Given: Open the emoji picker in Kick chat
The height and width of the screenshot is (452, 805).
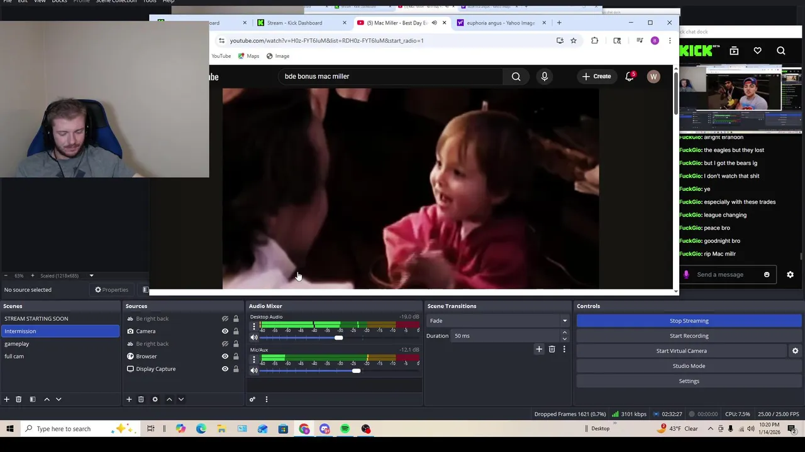Looking at the screenshot, I should pyautogui.click(x=767, y=274).
